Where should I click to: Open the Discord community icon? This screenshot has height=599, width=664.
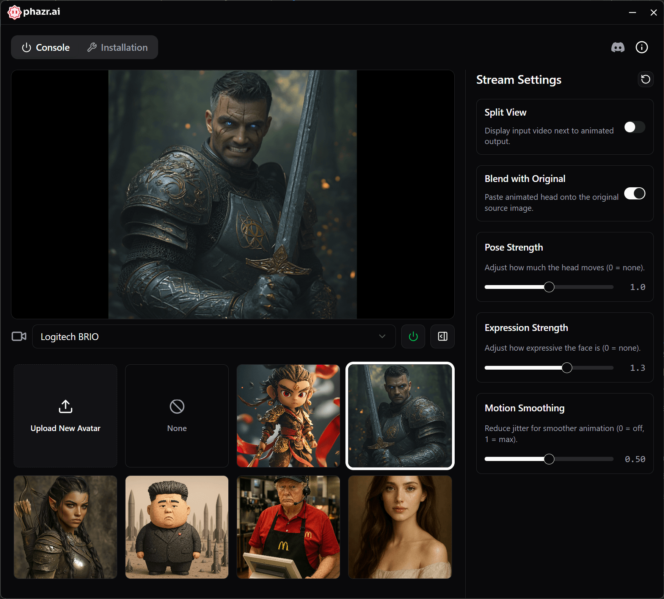(x=618, y=47)
